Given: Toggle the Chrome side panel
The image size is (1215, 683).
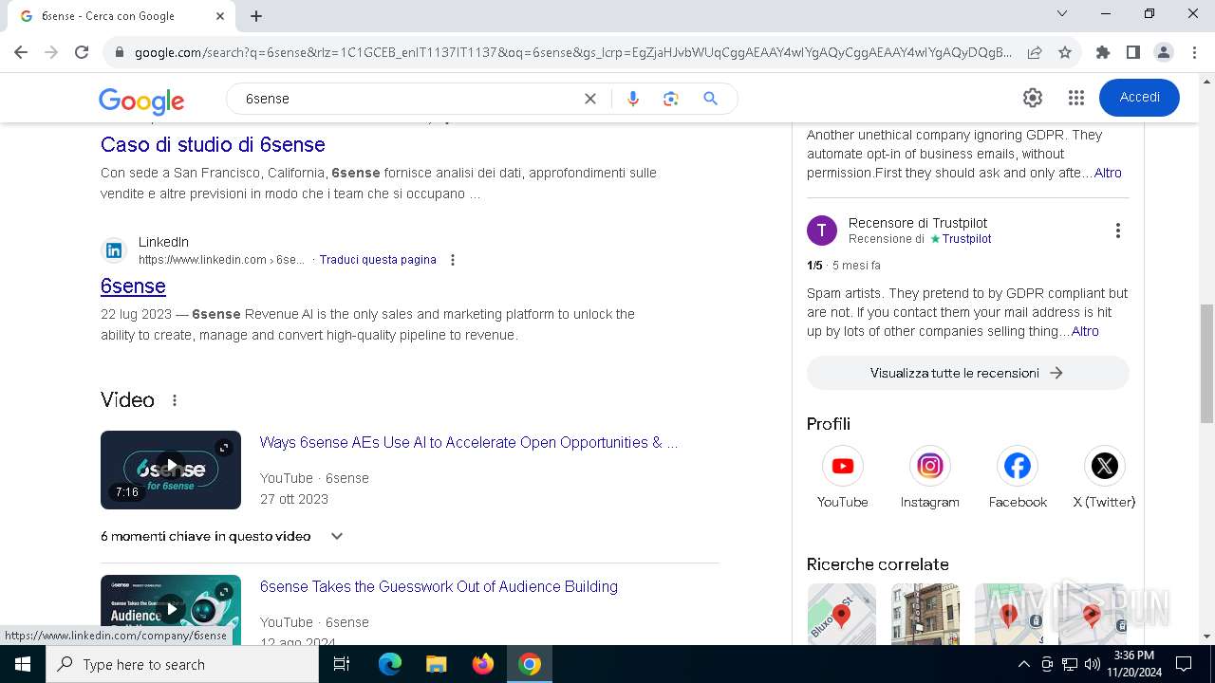Looking at the screenshot, I should pyautogui.click(x=1133, y=52).
